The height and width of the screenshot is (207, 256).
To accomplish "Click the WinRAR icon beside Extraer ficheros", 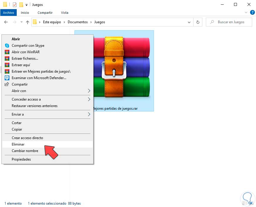I will 7,59.
